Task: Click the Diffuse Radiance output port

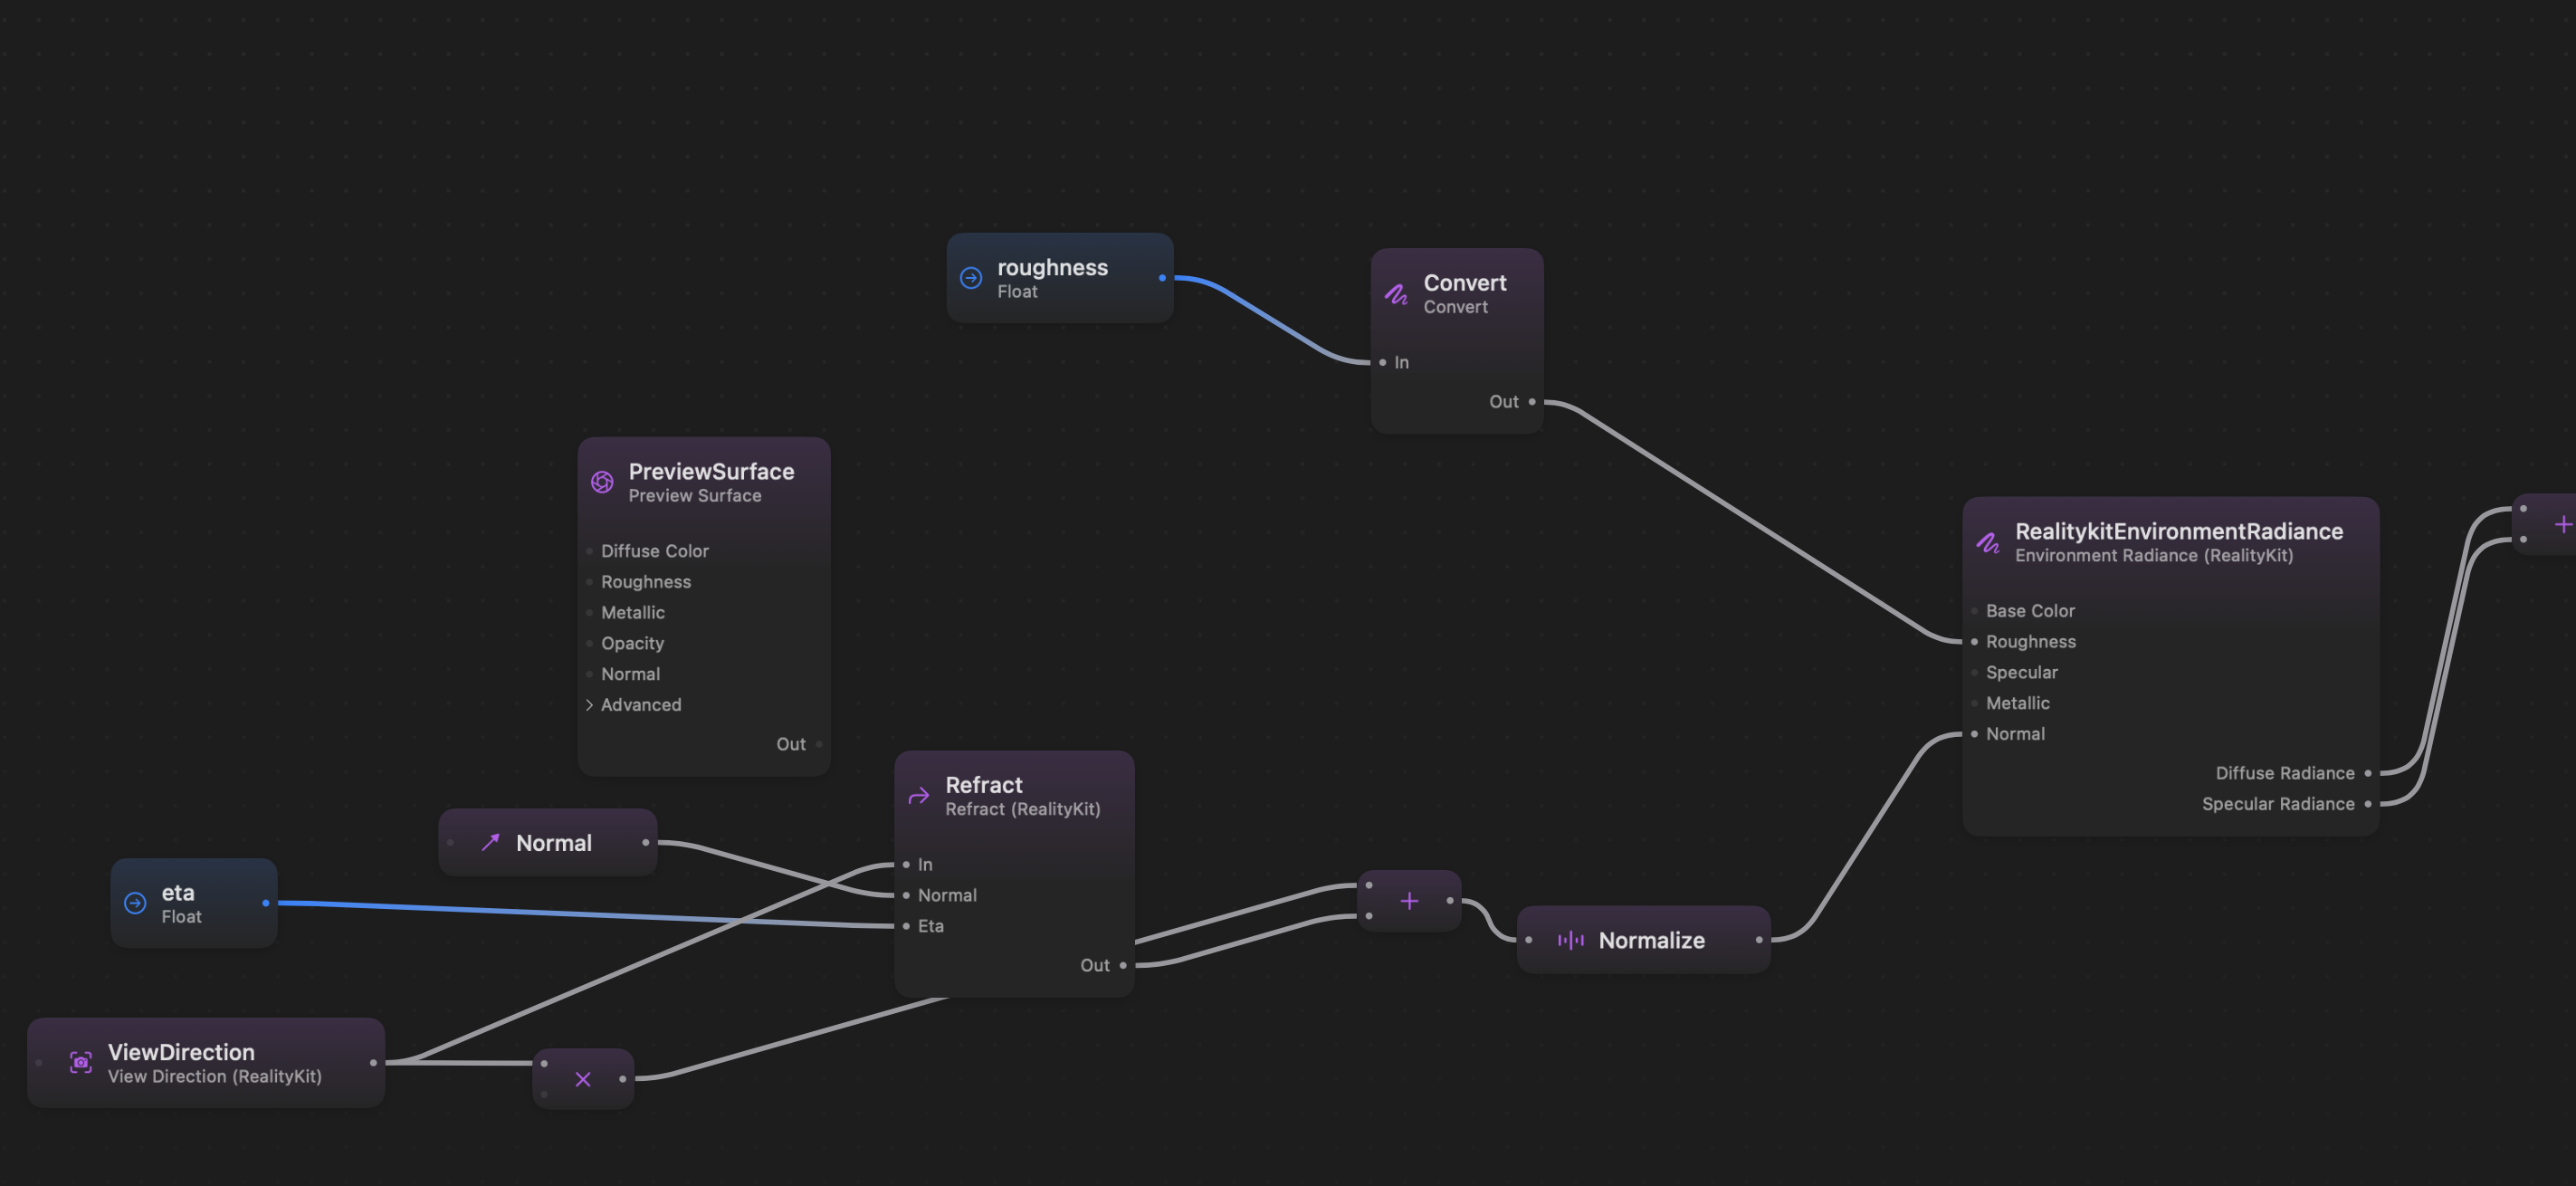Action: (x=2367, y=772)
